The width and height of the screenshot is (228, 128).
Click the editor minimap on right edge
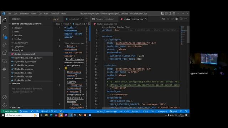[x=183, y=35]
